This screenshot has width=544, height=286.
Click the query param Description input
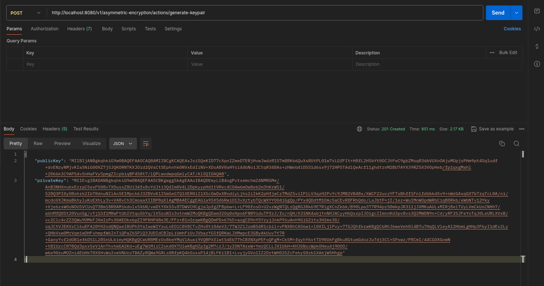[437, 64]
